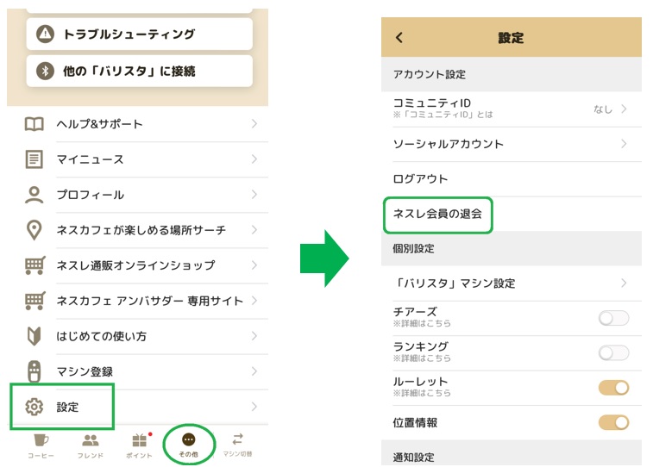
Task: Open コミュニティID via its chevron
Action: (624, 109)
